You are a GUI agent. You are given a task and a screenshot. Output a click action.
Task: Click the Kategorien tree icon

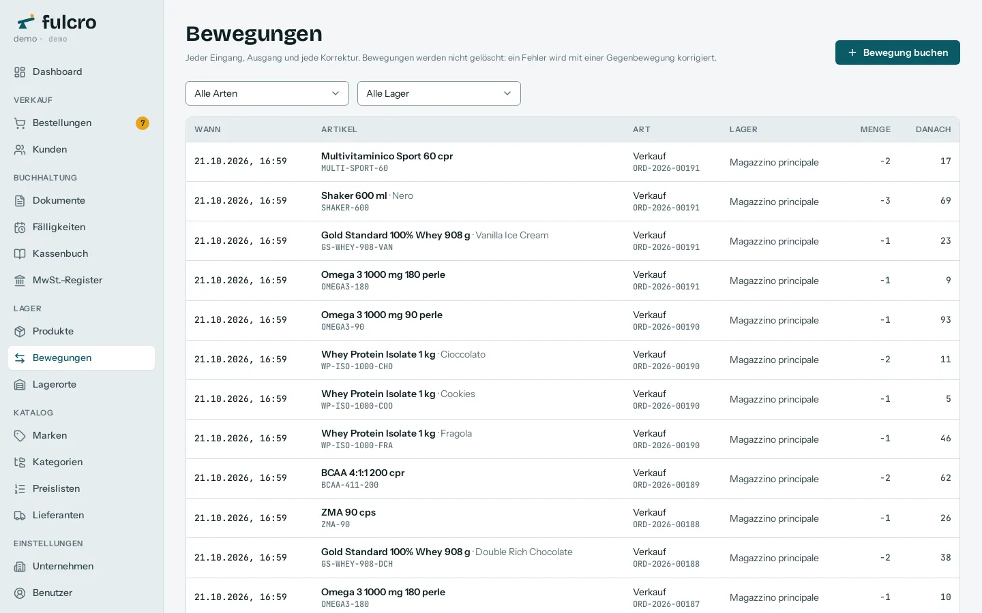pos(20,462)
